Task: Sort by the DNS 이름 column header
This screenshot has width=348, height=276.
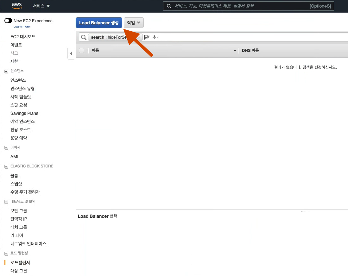Action: pos(250,50)
